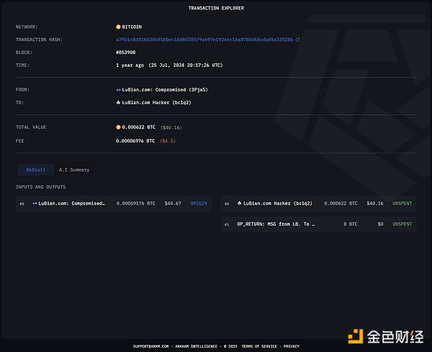Click the ORIGIN label on input #0
The width and height of the screenshot is (432, 352).
tap(199, 203)
